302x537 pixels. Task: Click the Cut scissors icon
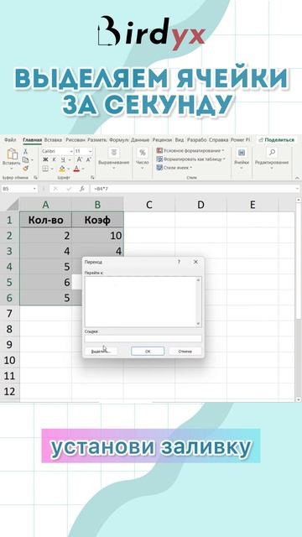click(x=25, y=151)
